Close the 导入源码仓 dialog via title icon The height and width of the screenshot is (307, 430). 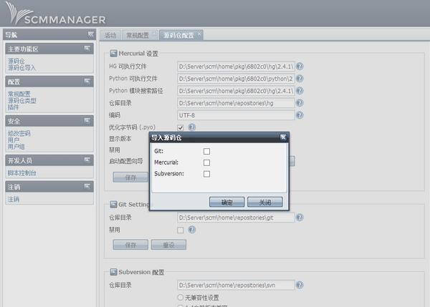[284, 136]
